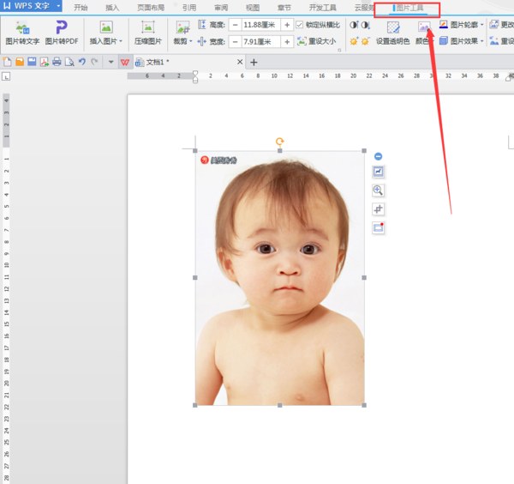Image resolution: width=514 pixels, height=484 pixels.
Task: Increase height with the plus button
Action: [x=287, y=25]
